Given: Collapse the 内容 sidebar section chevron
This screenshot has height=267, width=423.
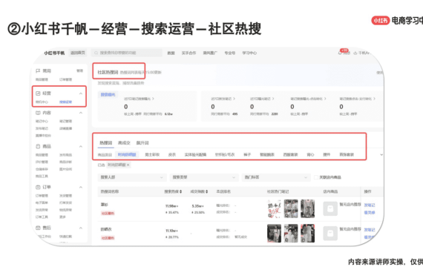Looking at the screenshot, I should [x=81, y=113].
